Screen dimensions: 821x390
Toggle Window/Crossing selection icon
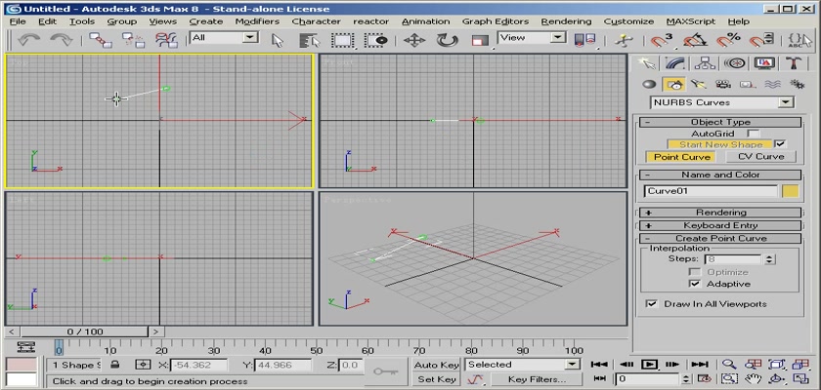click(376, 40)
